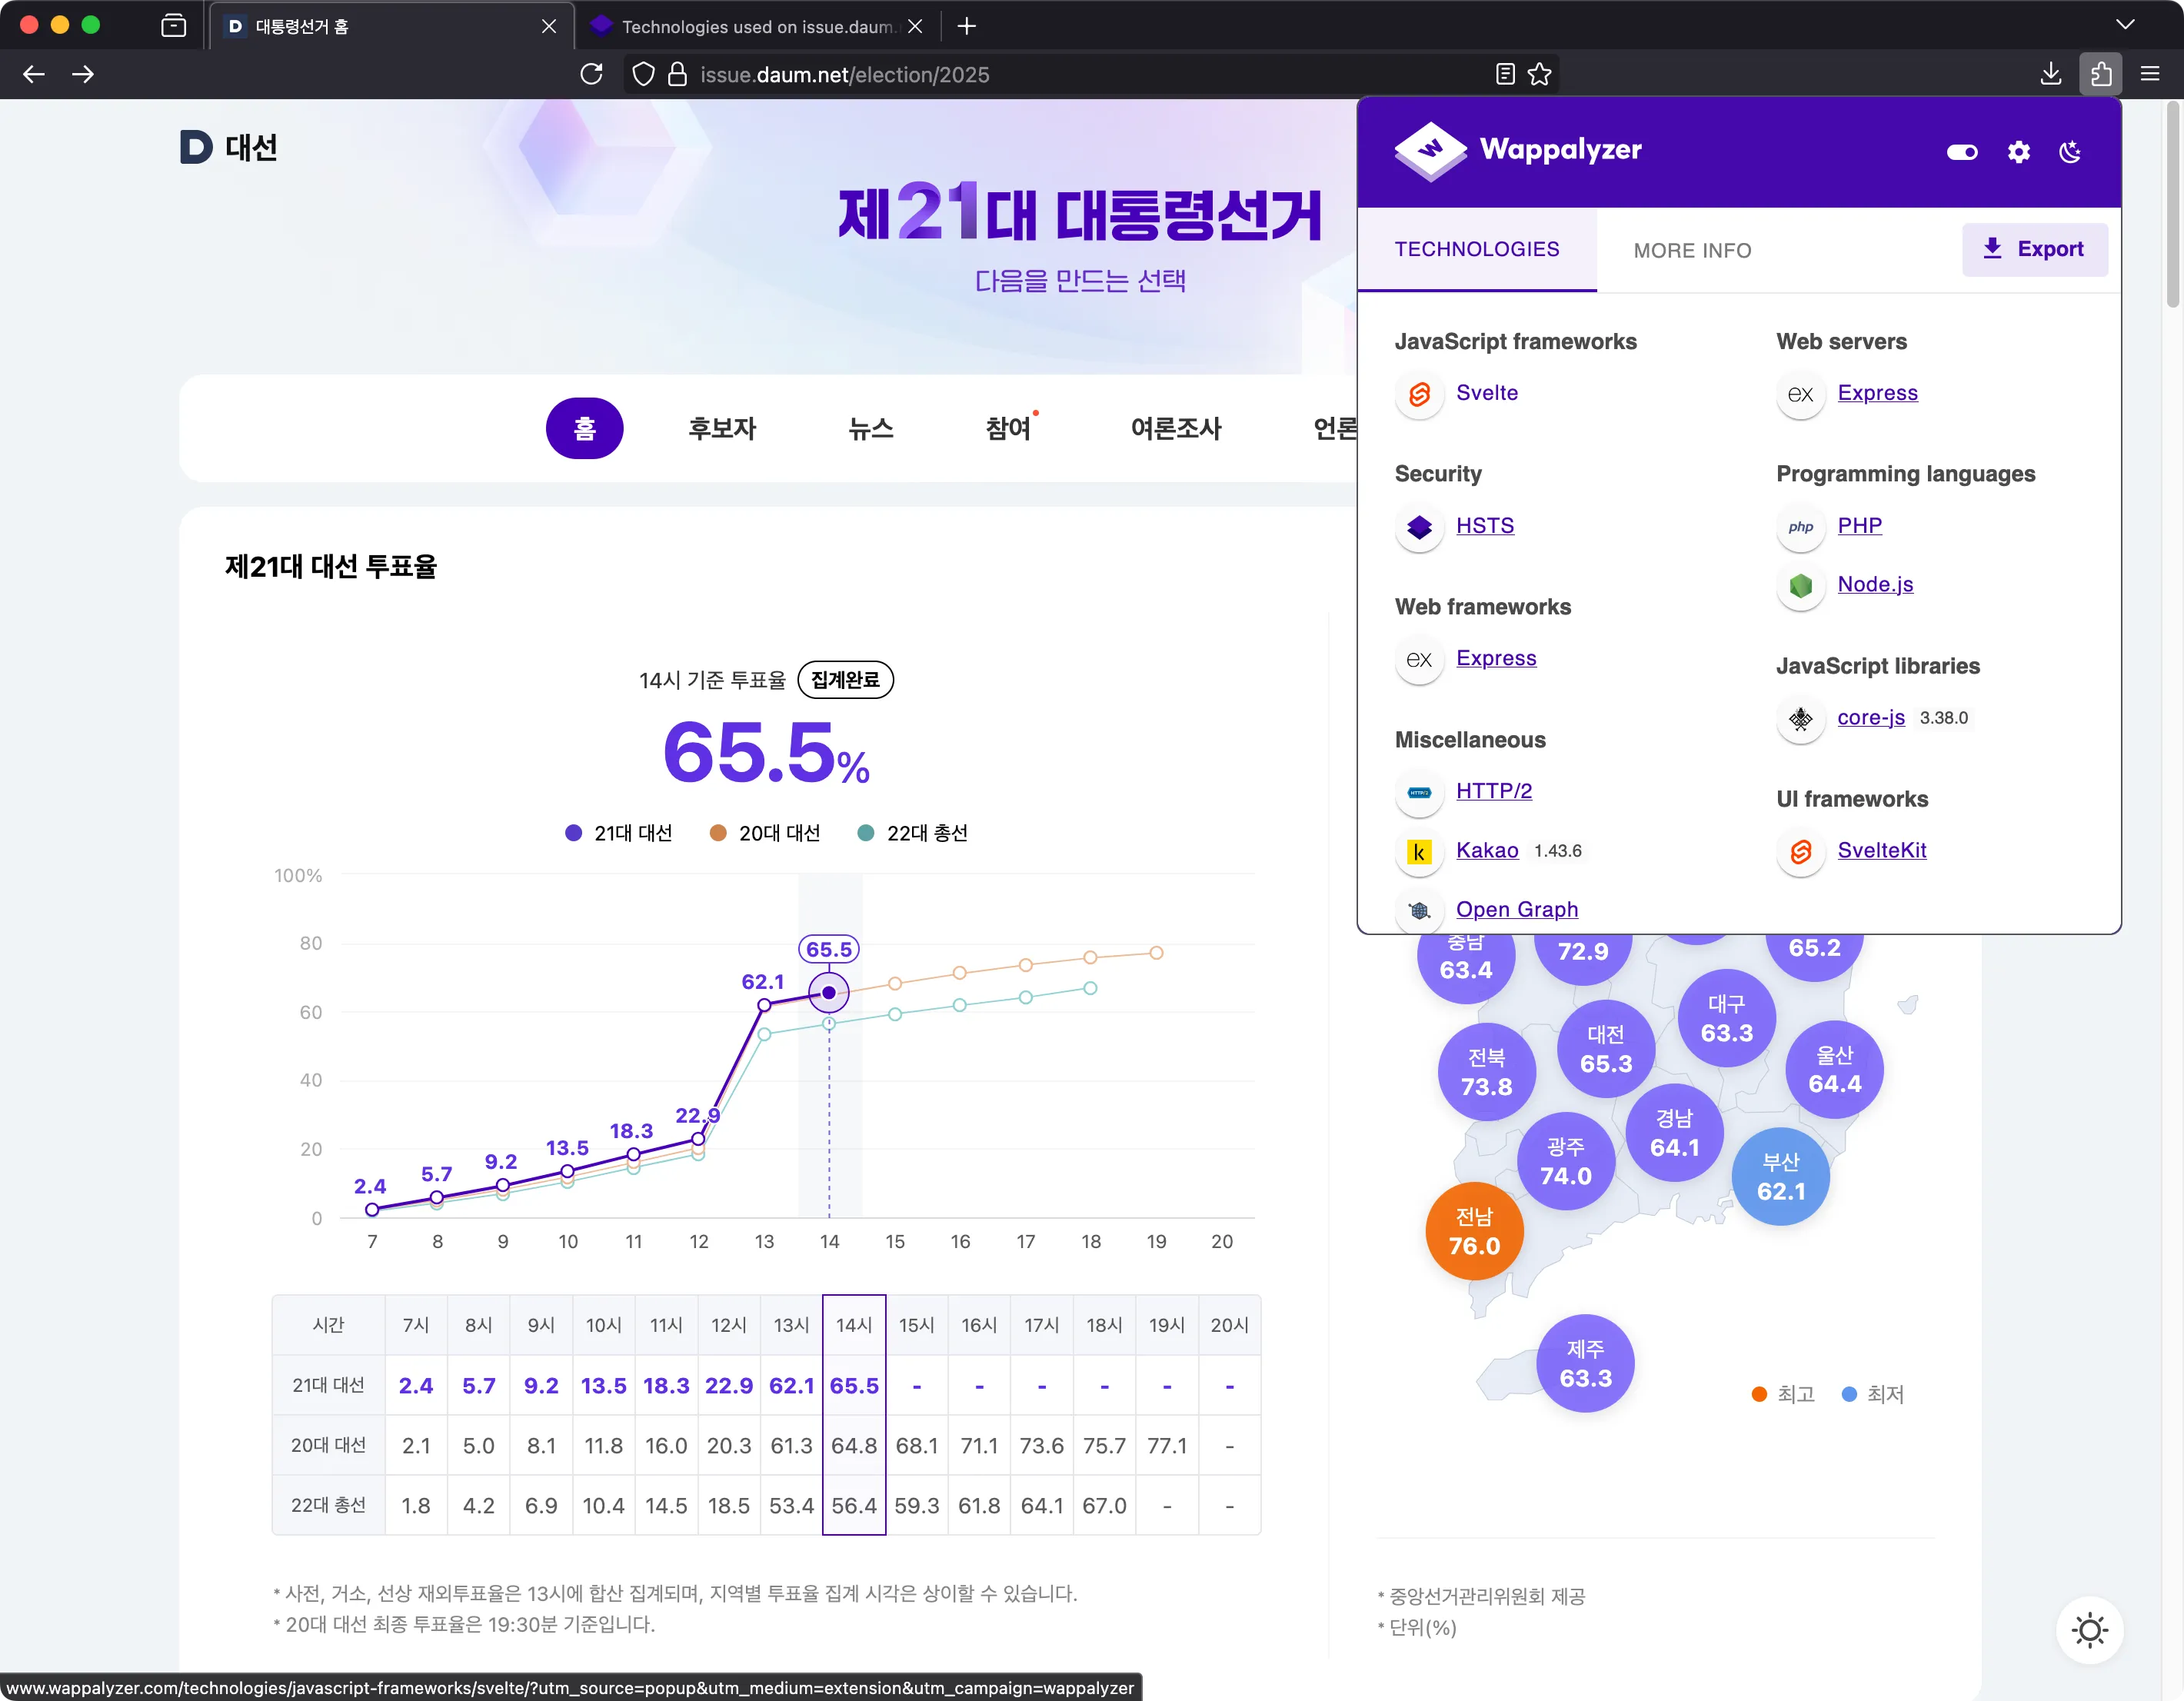Click the 부산 62.1 region bubble

point(1781,1177)
